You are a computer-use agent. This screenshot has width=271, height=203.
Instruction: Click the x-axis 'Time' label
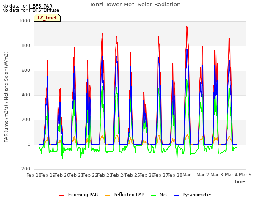[240, 181]
